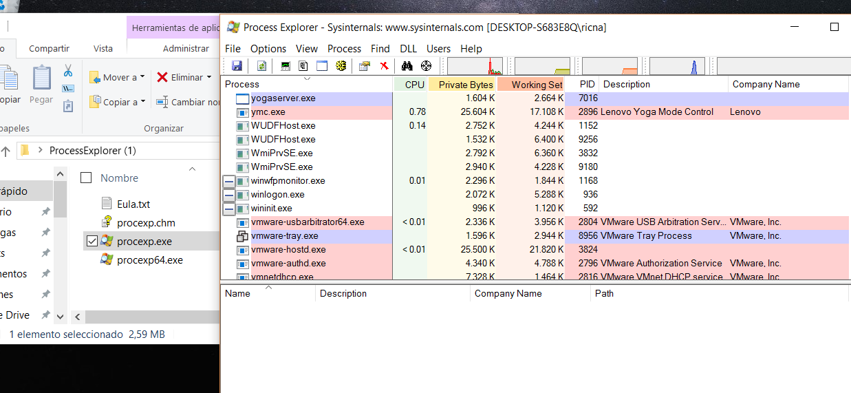Open the System Information graph icon
This screenshot has height=393, width=851.
(286, 66)
